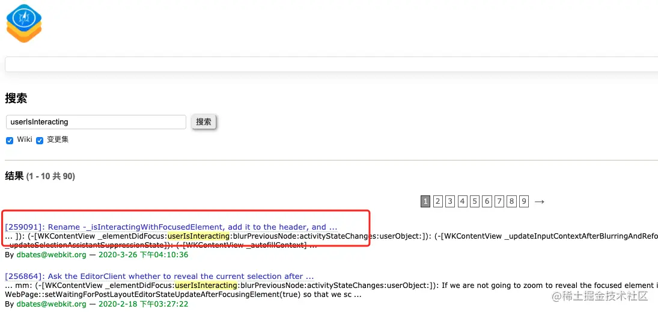Open next results page arrow
The height and width of the screenshot is (312, 658).
pyautogui.click(x=540, y=202)
